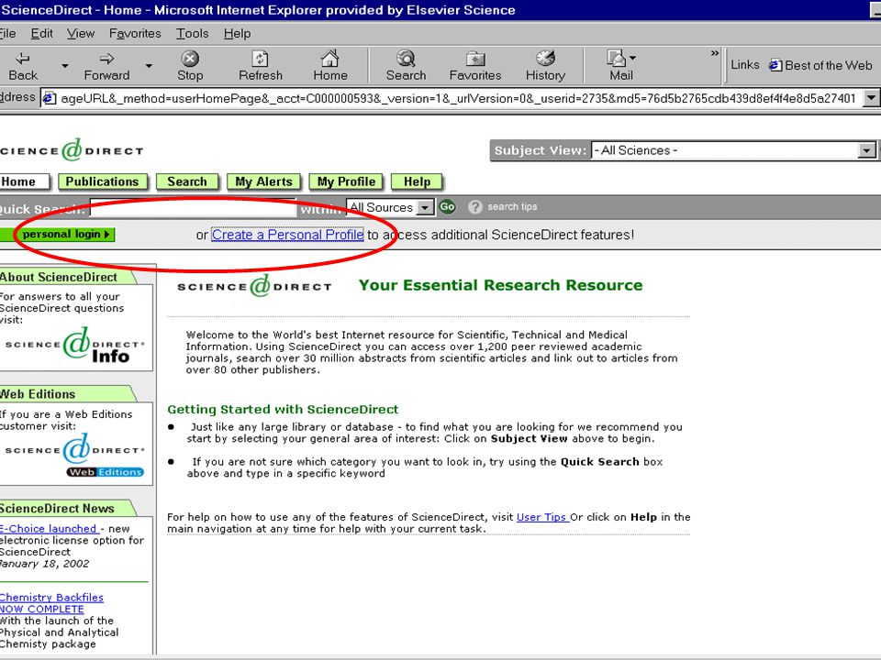Switch to the ScienceDirect Search tab
The image size is (881, 660).
[187, 181]
